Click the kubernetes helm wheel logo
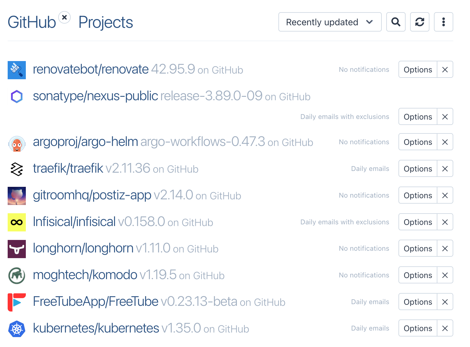The height and width of the screenshot is (347, 470). (x=17, y=329)
